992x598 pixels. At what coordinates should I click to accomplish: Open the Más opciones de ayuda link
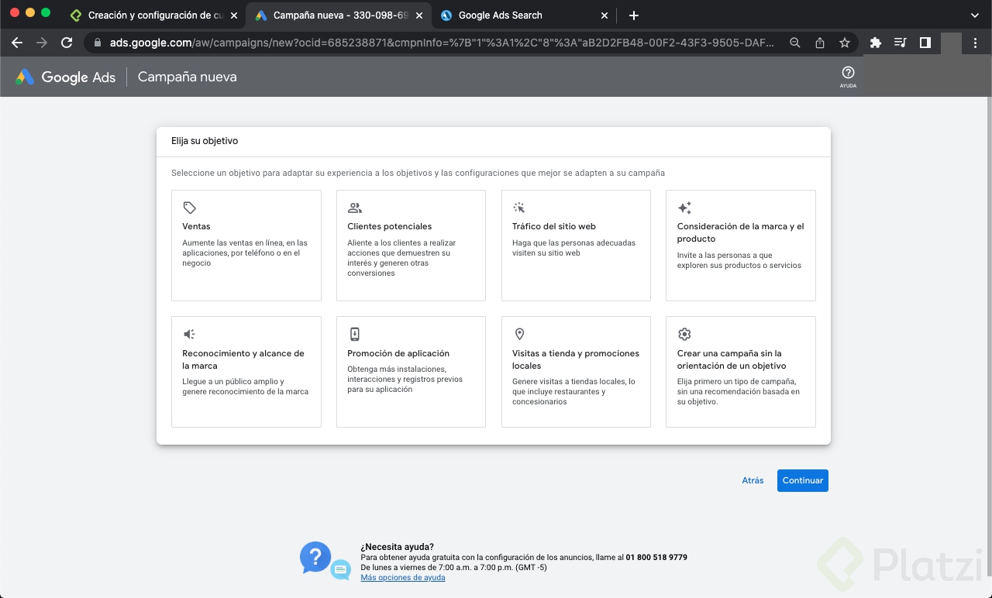(x=403, y=578)
